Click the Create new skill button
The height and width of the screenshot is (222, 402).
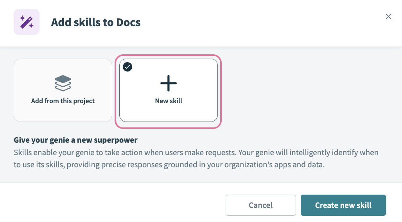[343, 205]
